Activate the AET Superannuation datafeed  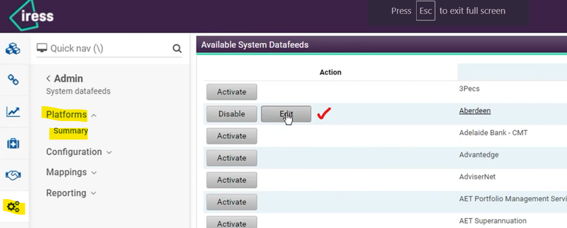(x=232, y=222)
